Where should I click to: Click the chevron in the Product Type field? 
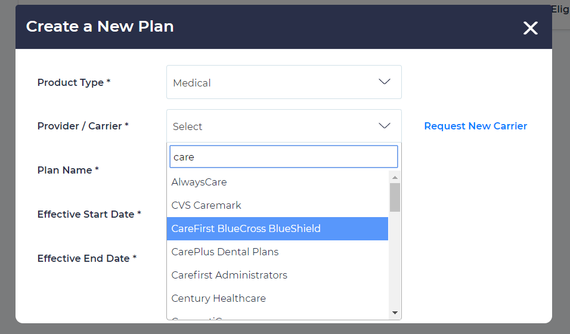[385, 82]
